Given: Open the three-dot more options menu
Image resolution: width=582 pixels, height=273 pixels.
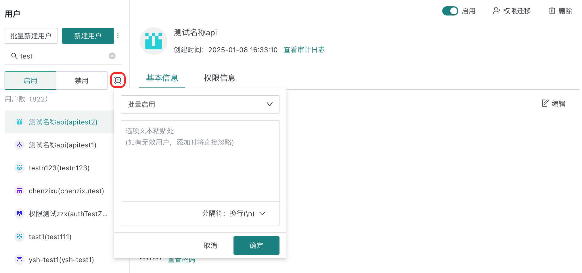Looking at the screenshot, I should point(118,36).
